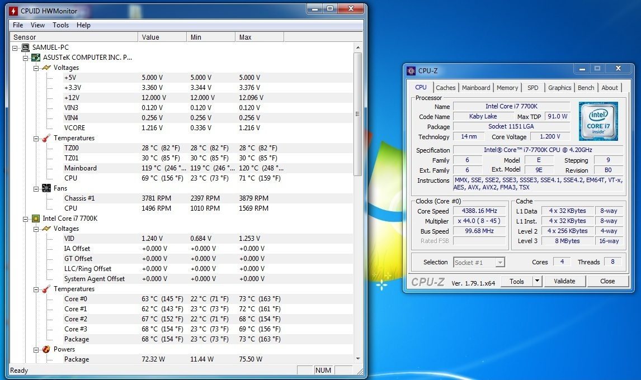The width and height of the screenshot is (641, 380).
Task: Click the Core Speed field showing 4388.16 MHz
Action: click(479, 211)
